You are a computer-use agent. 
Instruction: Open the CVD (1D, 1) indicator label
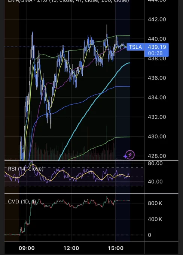click(22, 202)
